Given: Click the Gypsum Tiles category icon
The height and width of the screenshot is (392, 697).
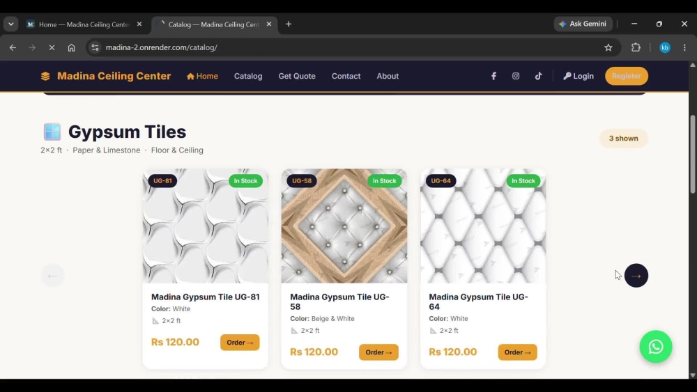Looking at the screenshot, I should pos(52,132).
